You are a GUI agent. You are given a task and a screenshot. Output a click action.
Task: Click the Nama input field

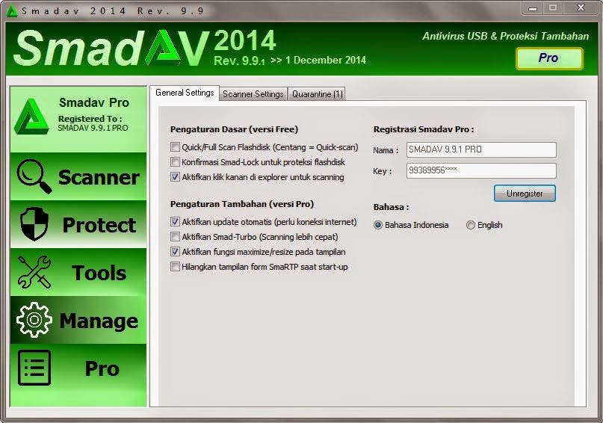click(481, 149)
